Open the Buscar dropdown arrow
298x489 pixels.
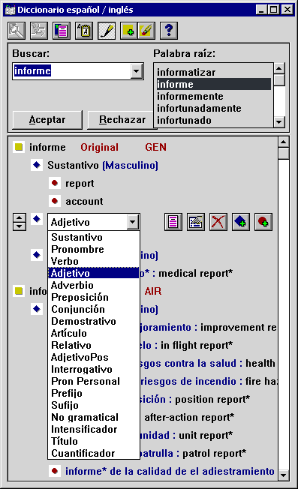tap(136, 71)
